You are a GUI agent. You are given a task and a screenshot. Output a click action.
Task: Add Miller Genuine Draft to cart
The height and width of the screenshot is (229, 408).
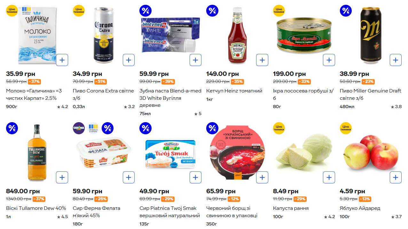point(396,60)
